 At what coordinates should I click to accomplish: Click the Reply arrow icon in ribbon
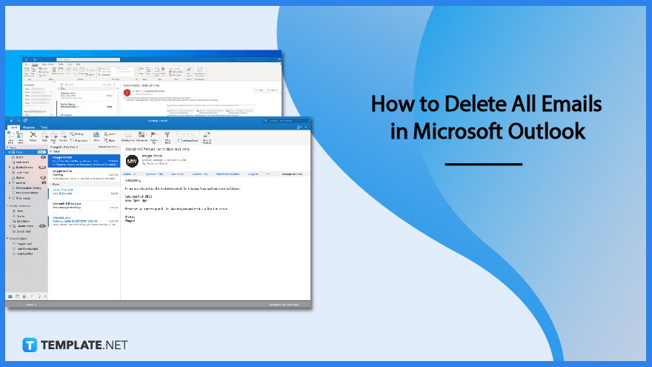coord(44,136)
